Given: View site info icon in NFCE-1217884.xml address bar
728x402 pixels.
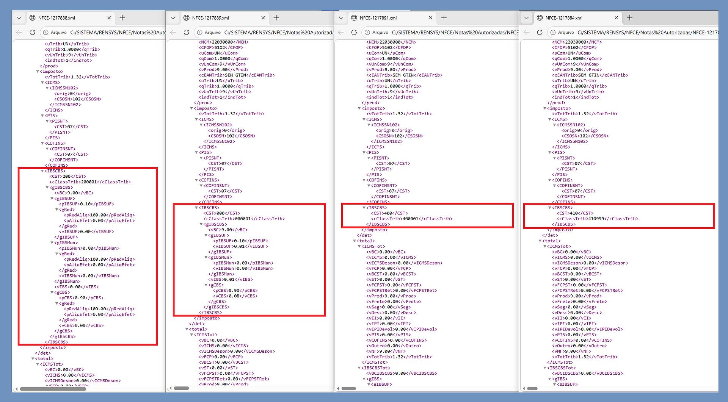Looking at the screenshot, I should [x=554, y=33].
